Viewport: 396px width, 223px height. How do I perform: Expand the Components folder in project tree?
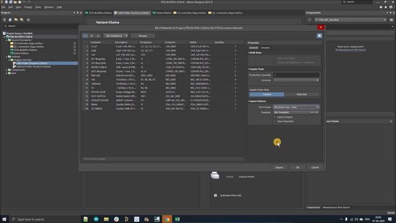click(7, 70)
